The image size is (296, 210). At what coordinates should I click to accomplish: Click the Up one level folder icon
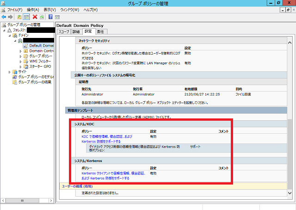tap(19, 17)
